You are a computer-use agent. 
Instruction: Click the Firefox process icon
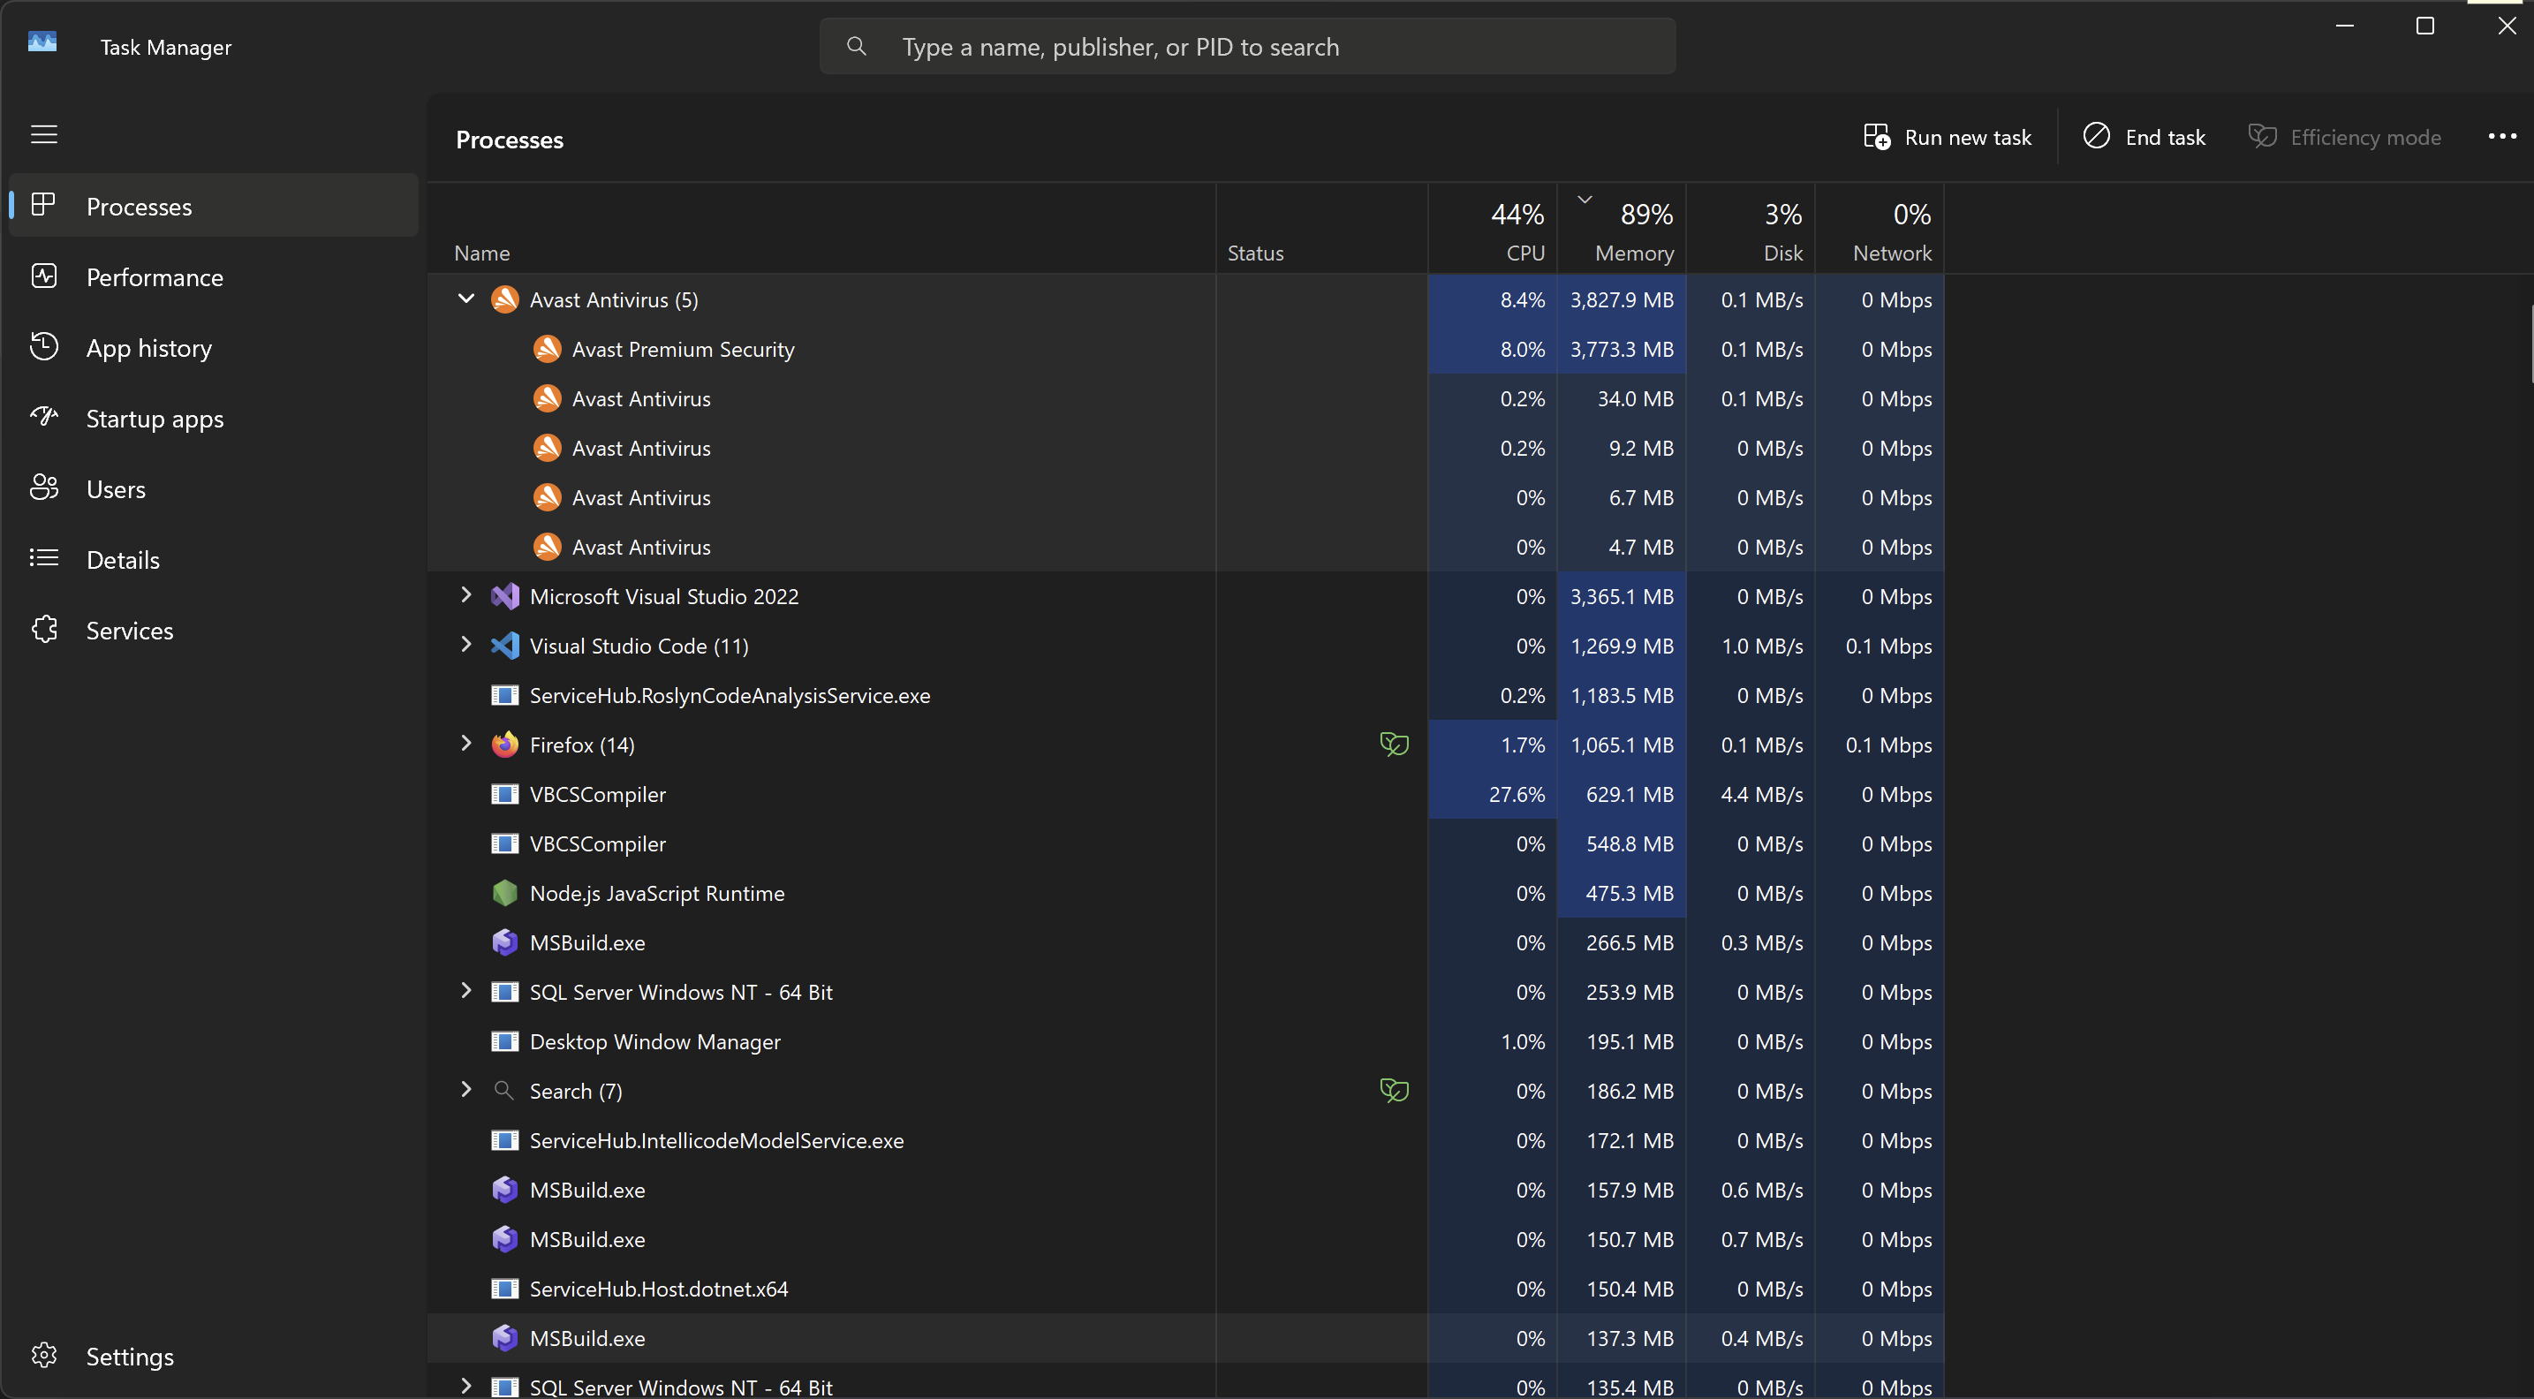point(504,745)
